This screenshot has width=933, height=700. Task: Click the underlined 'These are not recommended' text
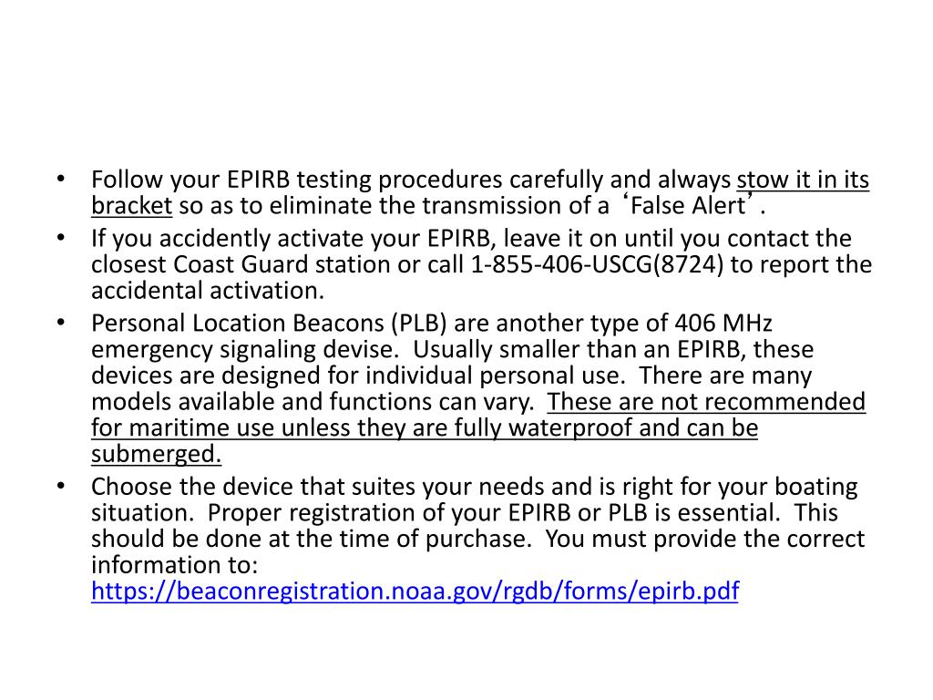pyautogui.click(x=706, y=402)
